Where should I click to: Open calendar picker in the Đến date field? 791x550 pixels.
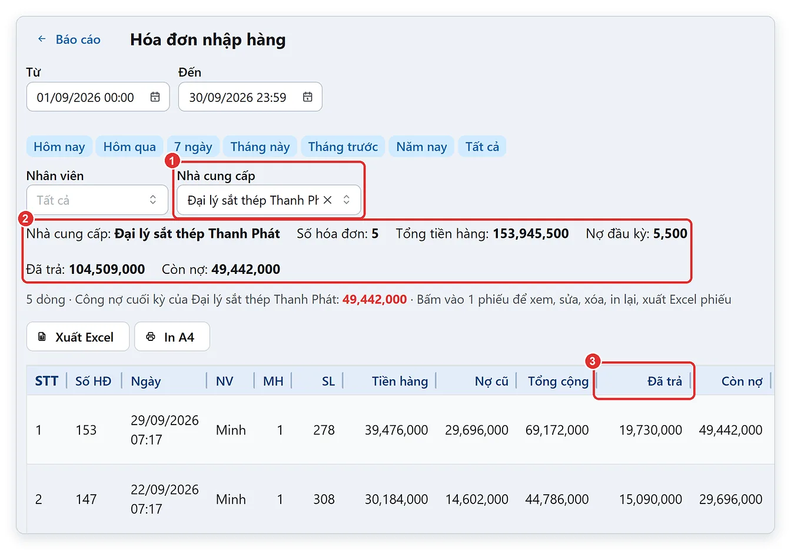click(x=307, y=97)
